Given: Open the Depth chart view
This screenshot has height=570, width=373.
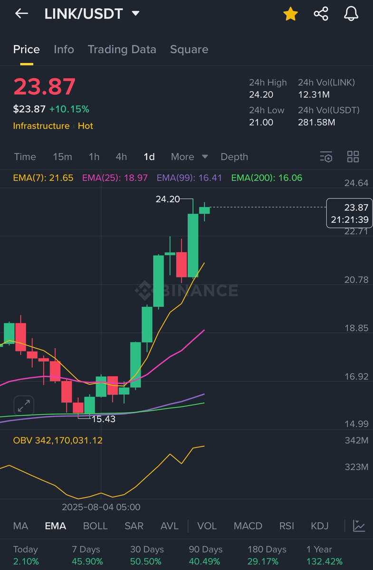Looking at the screenshot, I should coord(234,157).
